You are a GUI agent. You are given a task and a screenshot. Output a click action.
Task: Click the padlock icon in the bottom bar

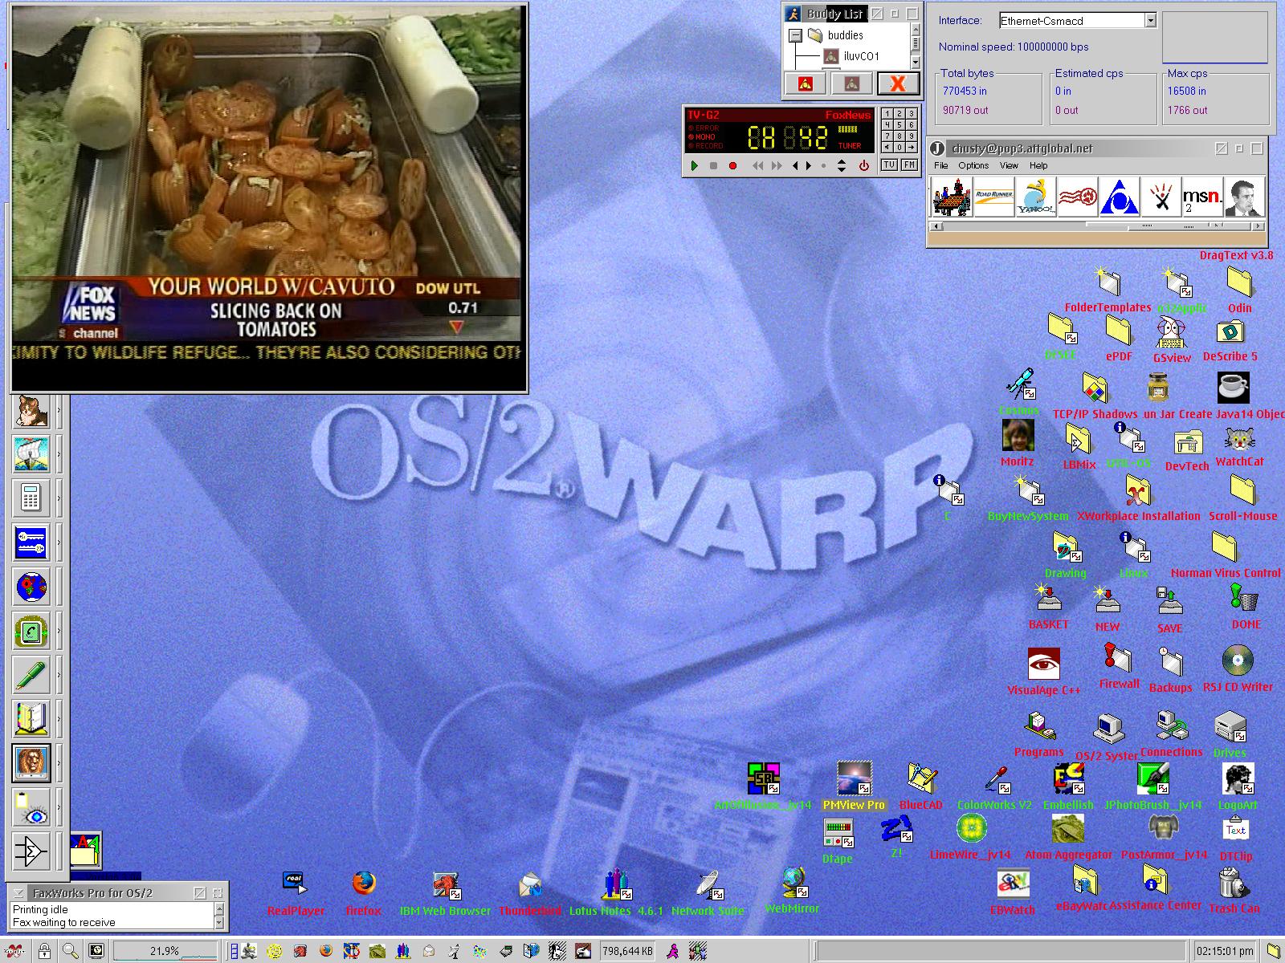pyautogui.click(x=45, y=951)
